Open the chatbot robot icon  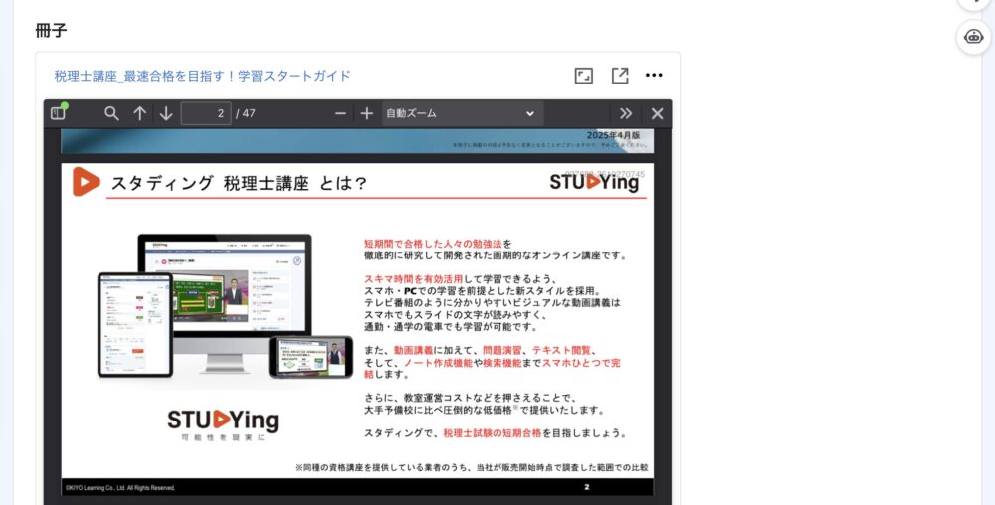pyautogui.click(x=974, y=37)
